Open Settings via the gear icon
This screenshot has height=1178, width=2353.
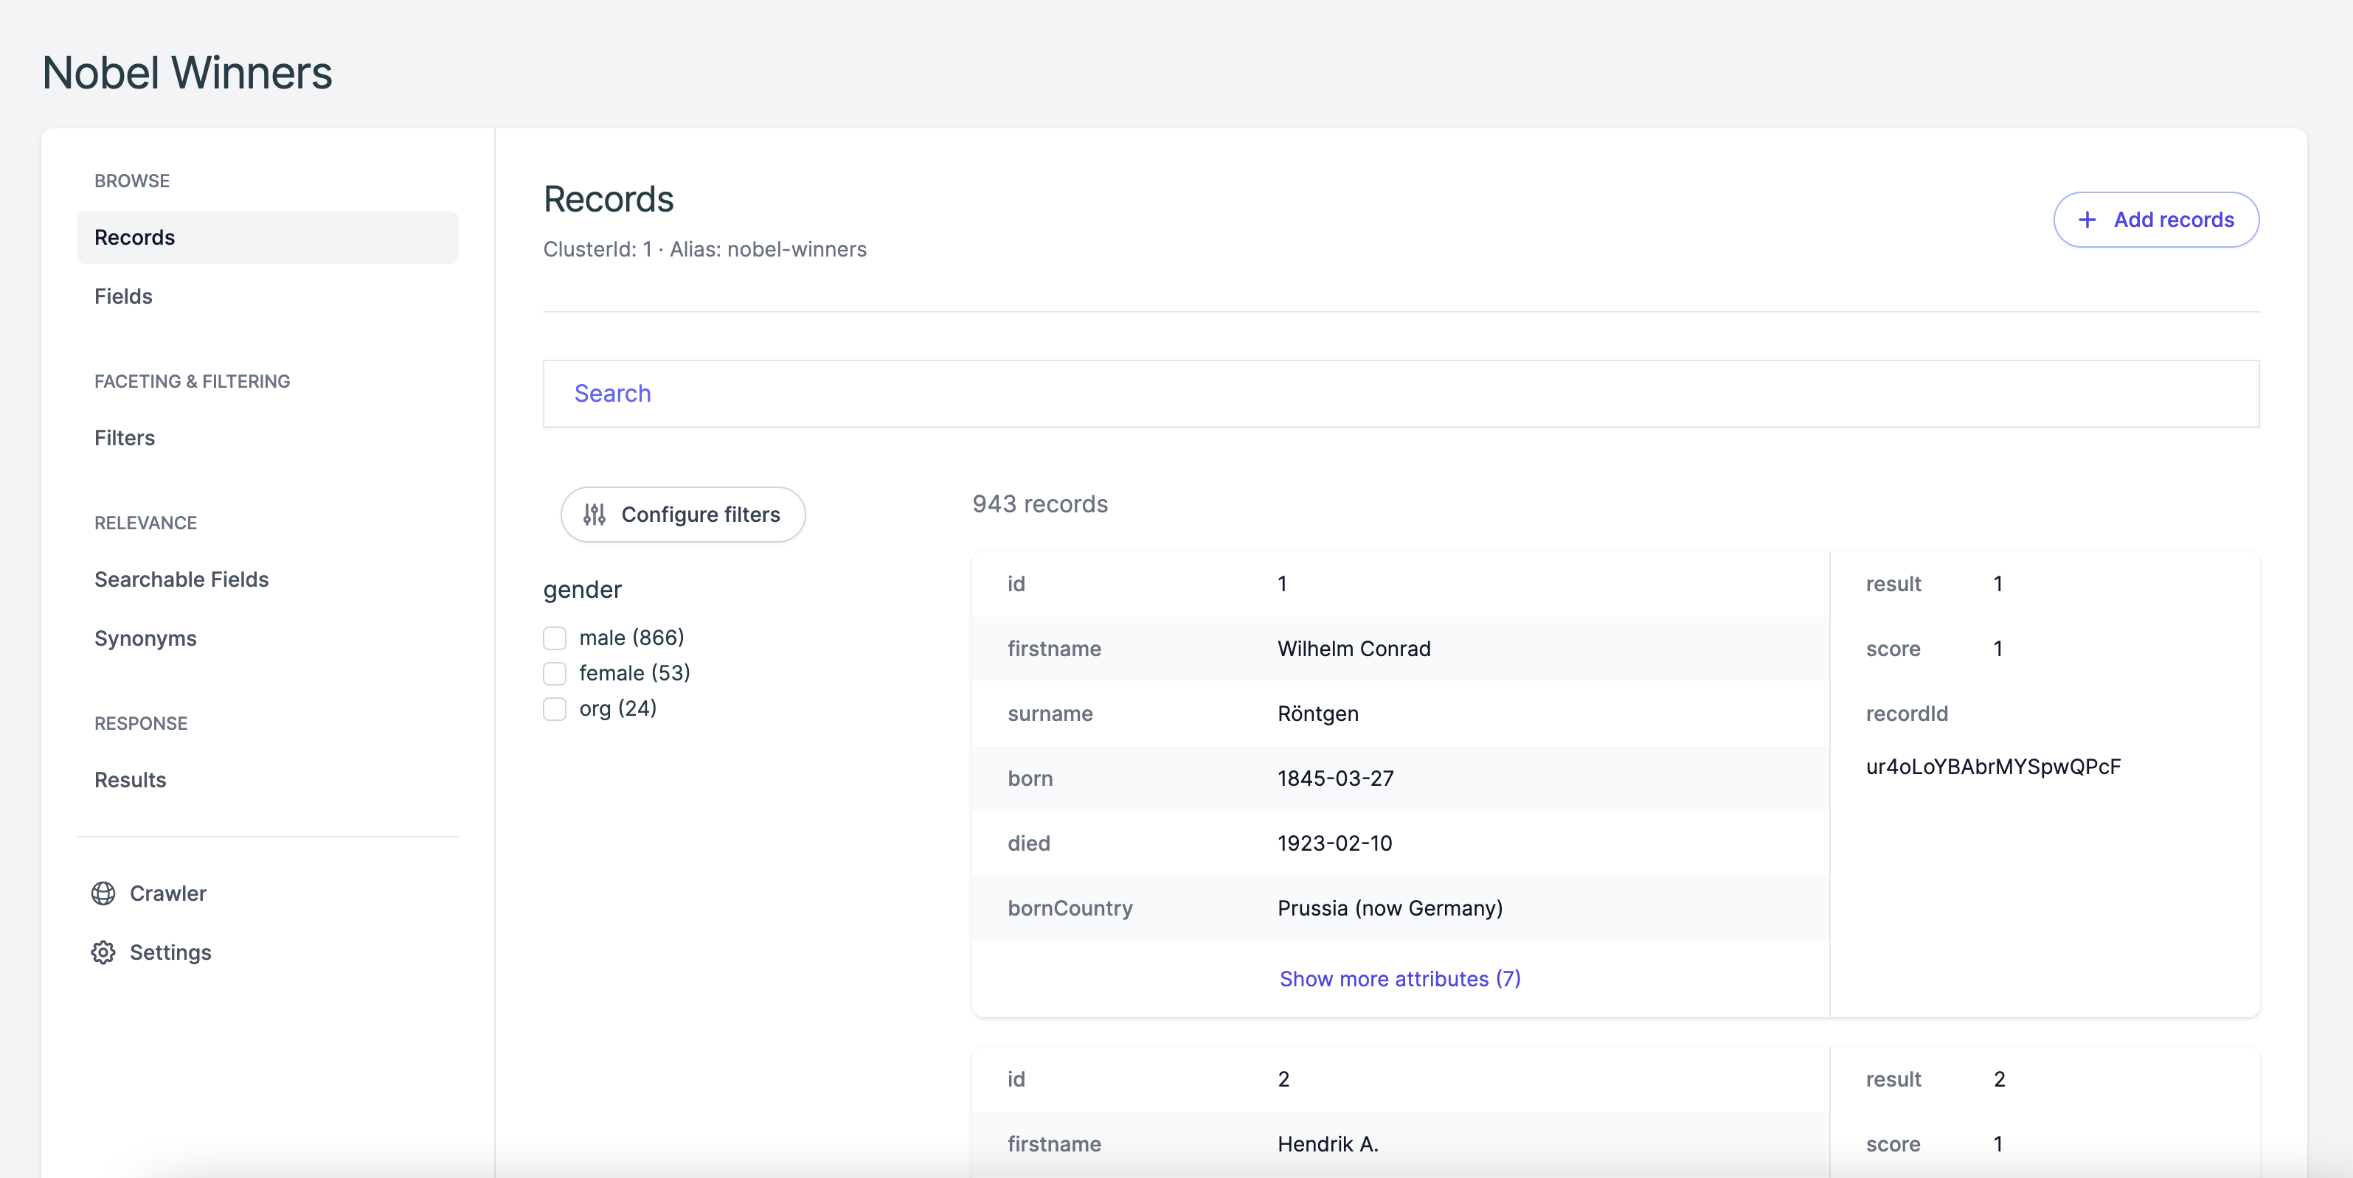coord(103,952)
